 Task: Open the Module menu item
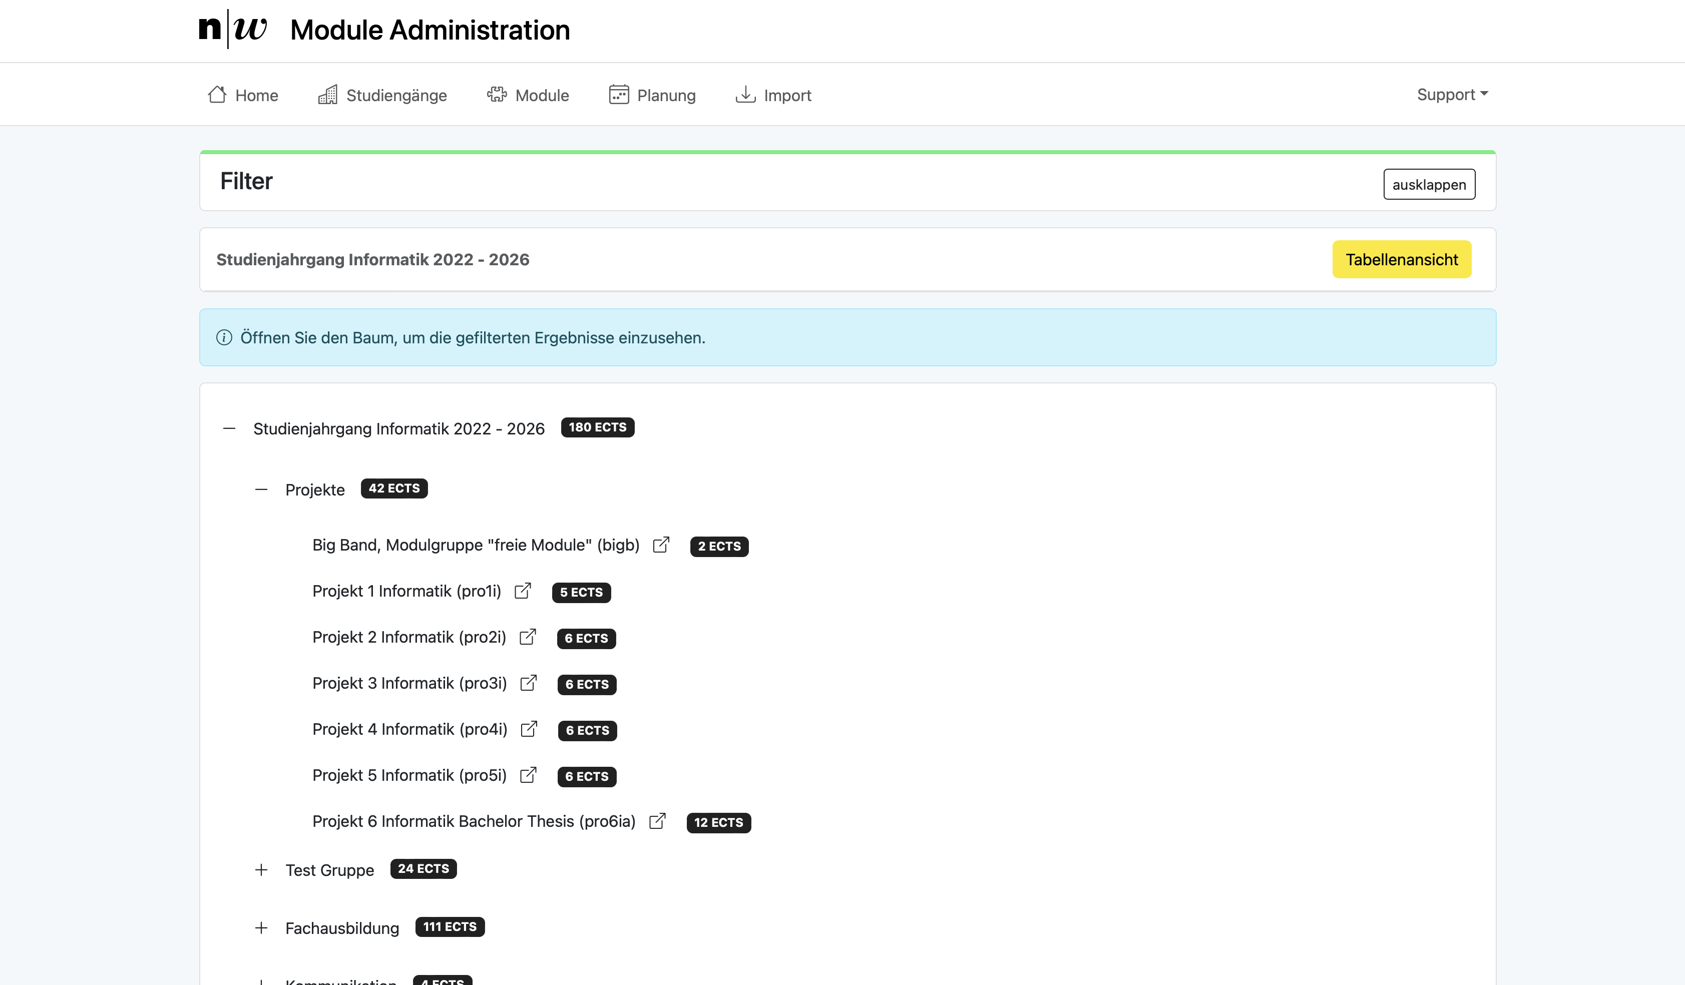pyautogui.click(x=528, y=95)
